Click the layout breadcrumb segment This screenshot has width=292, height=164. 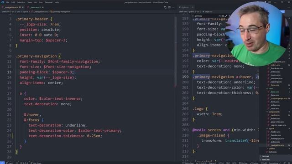click(x=26, y=11)
